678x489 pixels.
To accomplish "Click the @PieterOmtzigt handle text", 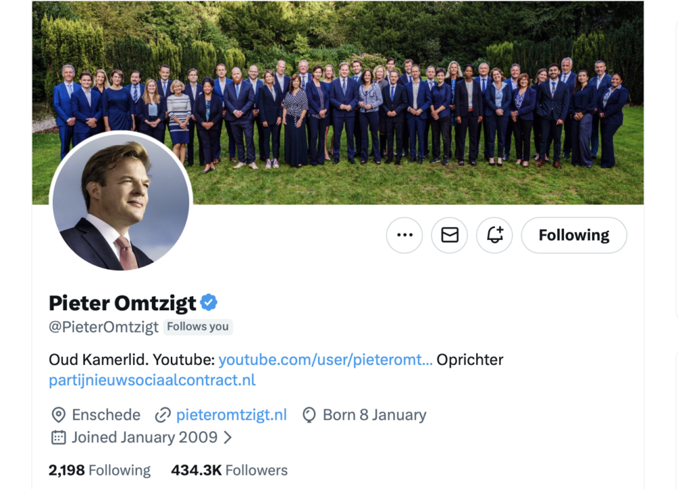I will tap(104, 326).
